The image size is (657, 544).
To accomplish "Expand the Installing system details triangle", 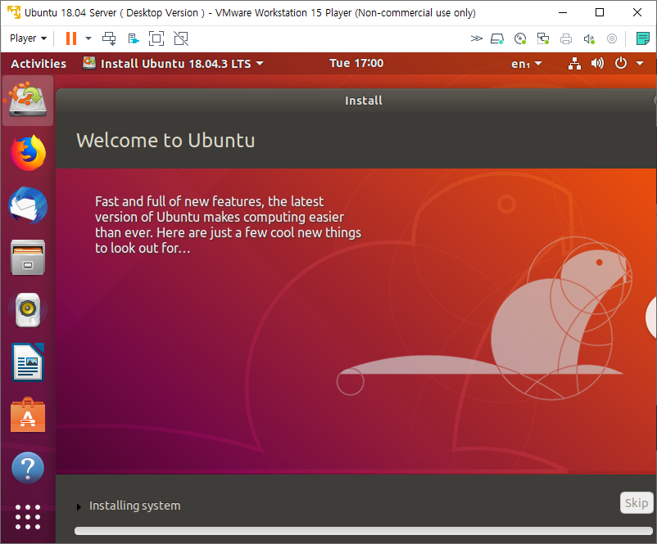I will [x=79, y=506].
